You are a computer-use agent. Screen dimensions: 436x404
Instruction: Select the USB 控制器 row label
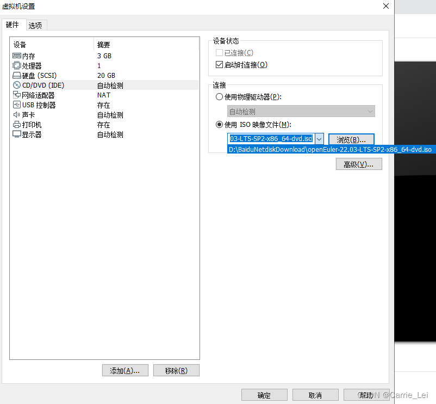coord(39,105)
